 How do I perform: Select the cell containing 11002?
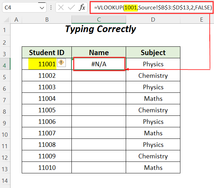(47, 75)
